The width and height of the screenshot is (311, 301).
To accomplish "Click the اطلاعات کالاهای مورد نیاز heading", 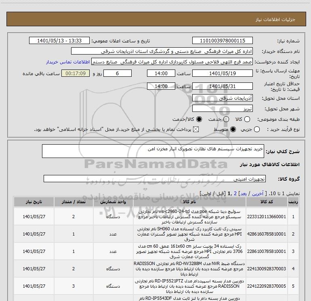I will tap(269, 164).
